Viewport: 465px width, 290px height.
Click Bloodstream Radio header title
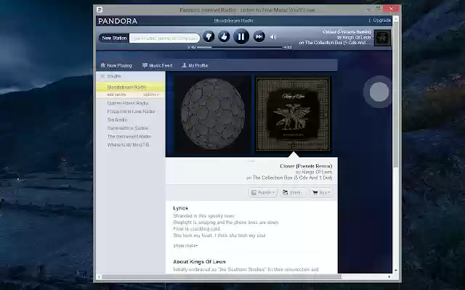233,21
